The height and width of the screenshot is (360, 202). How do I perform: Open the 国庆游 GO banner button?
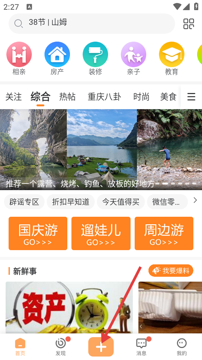pyautogui.click(x=38, y=234)
